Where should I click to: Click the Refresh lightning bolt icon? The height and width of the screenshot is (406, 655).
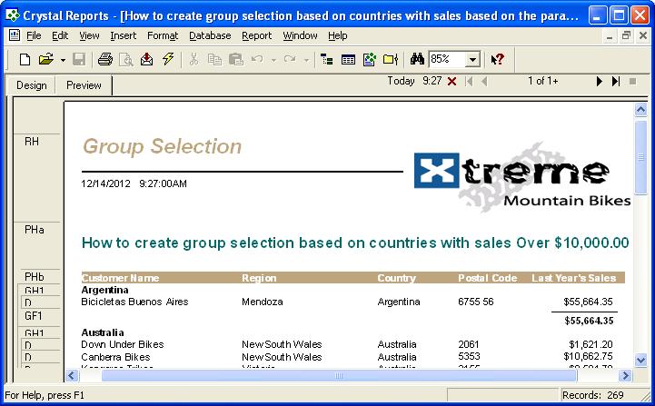coord(168,60)
